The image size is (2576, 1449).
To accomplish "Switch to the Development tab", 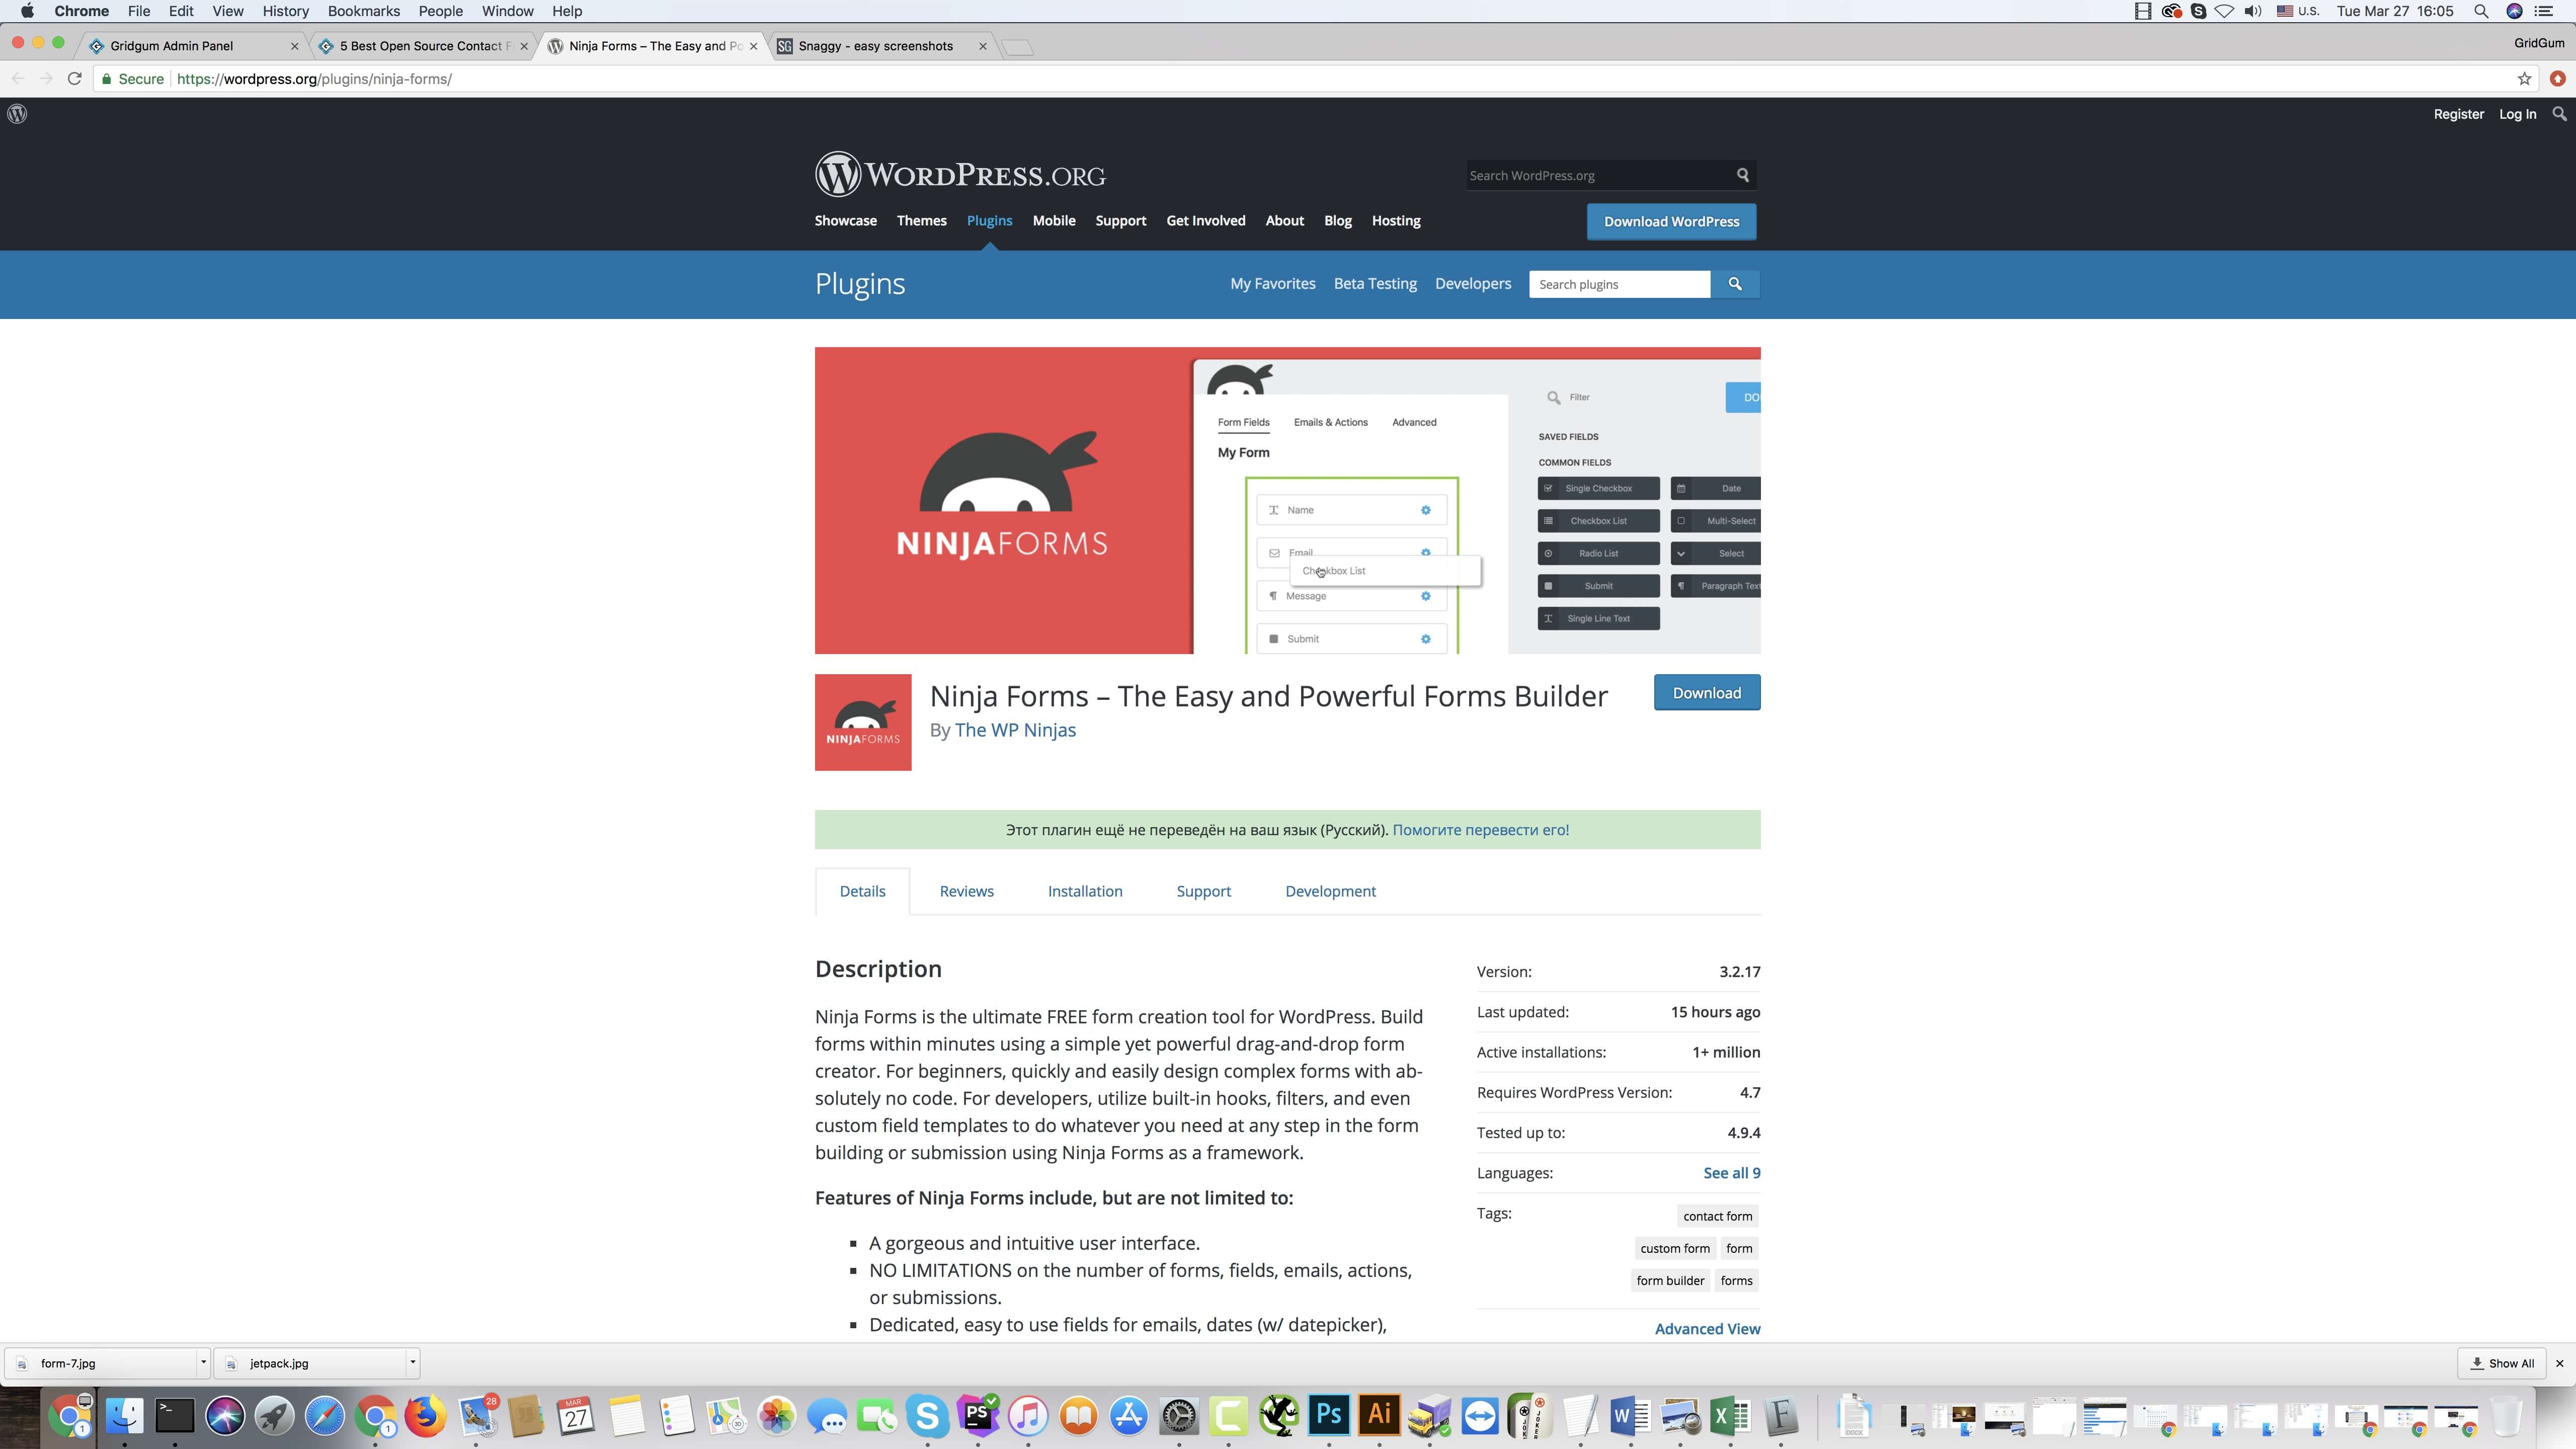I will (1330, 891).
